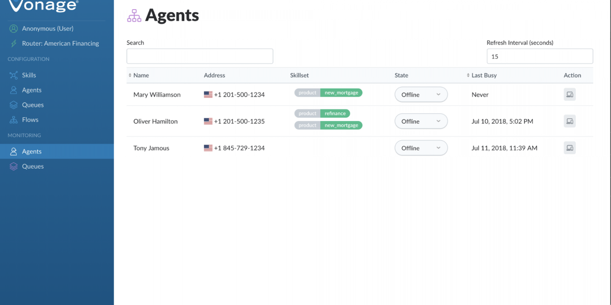Click the Vonage logo
This screenshot has height=305, width=611.
[44, 6]
